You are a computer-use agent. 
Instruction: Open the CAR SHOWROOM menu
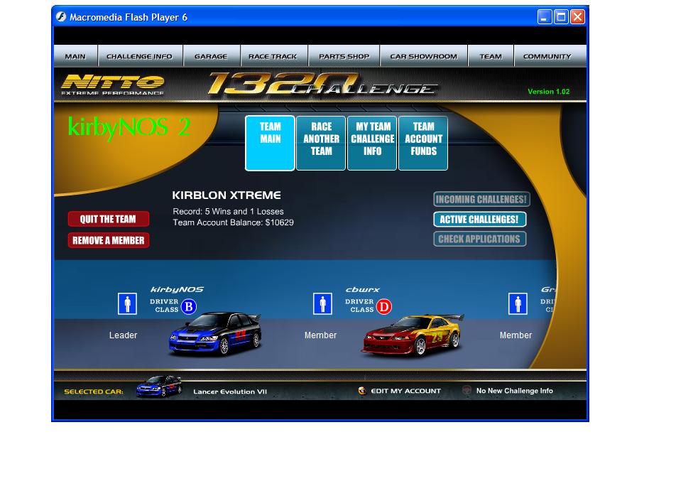[x=424, y=56]
